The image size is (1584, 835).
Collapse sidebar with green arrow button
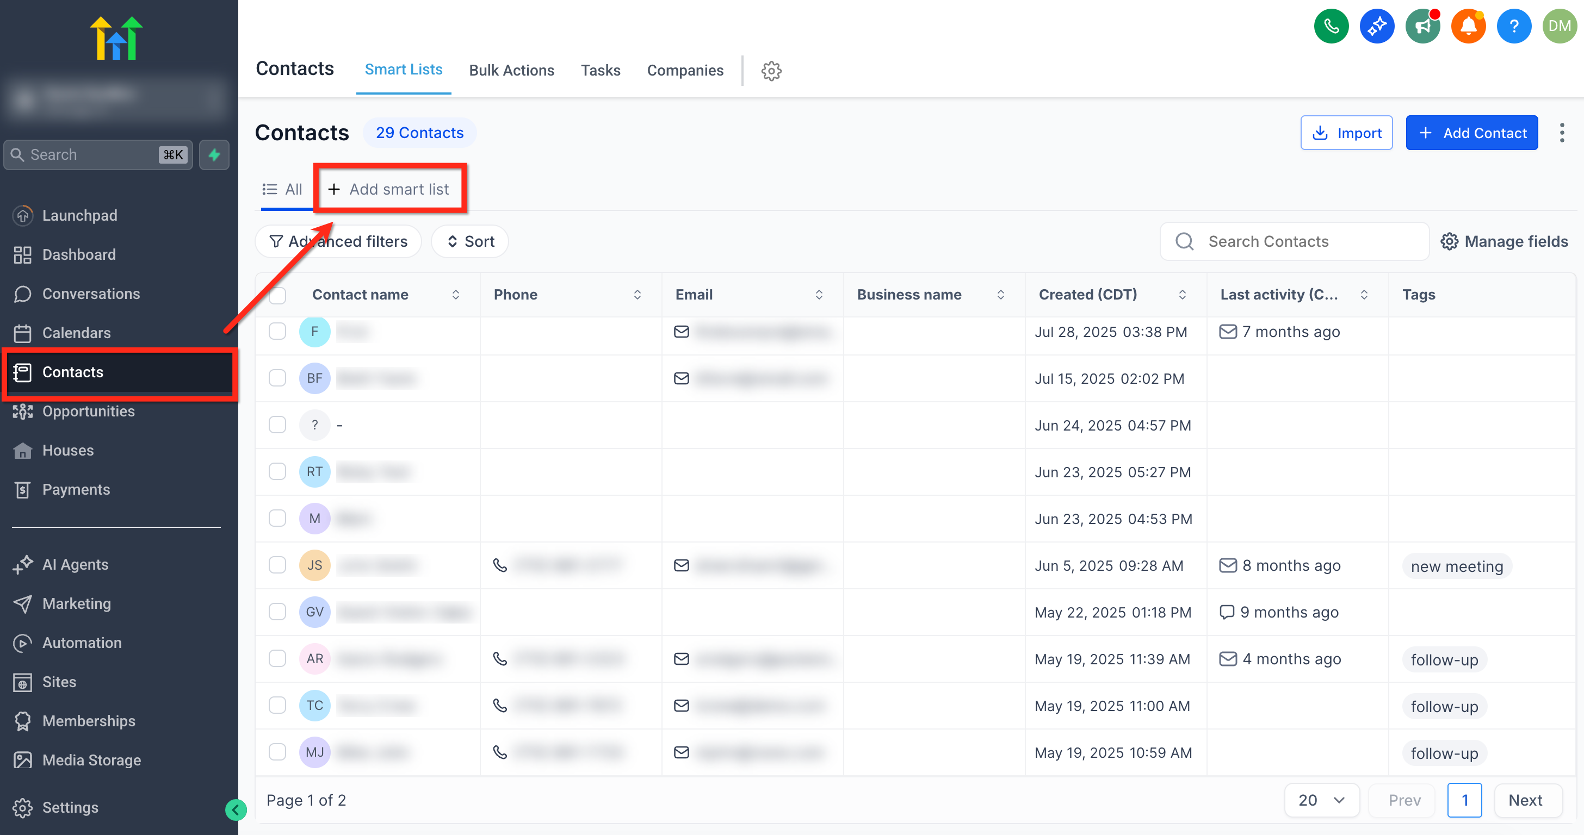(236, 810)
